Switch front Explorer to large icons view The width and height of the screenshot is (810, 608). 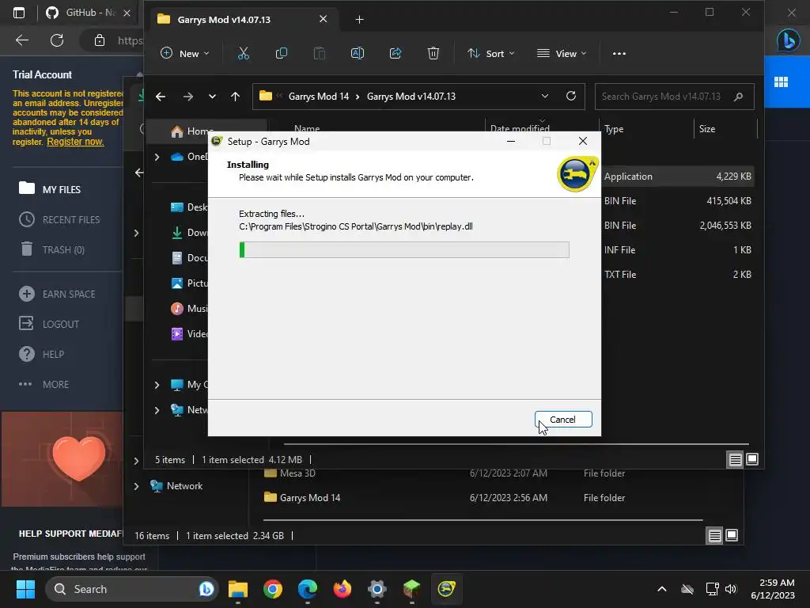click(x=752, y=459)
